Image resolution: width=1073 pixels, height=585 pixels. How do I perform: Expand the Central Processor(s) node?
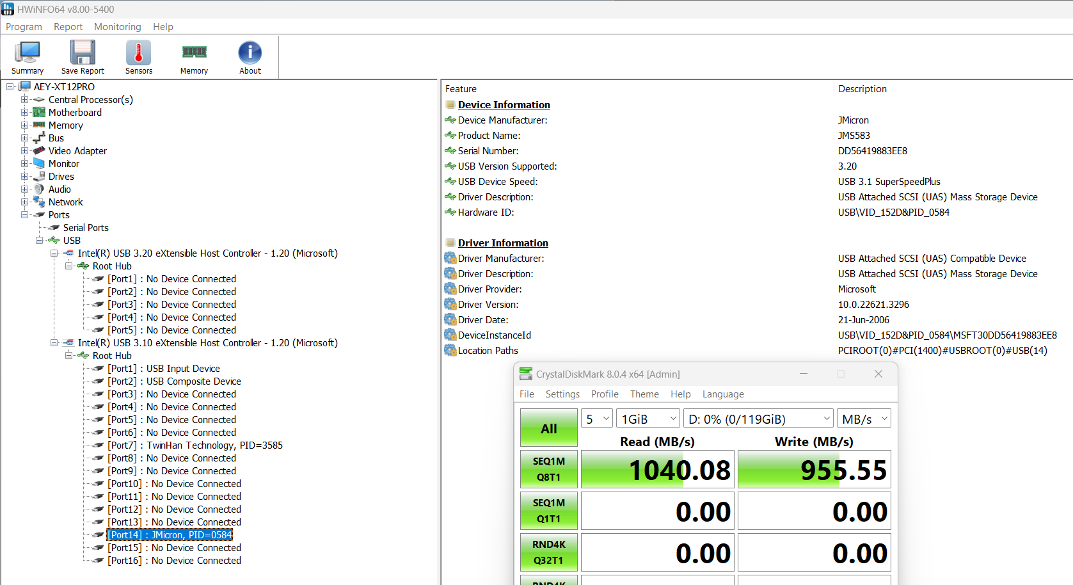coord(24,100)
